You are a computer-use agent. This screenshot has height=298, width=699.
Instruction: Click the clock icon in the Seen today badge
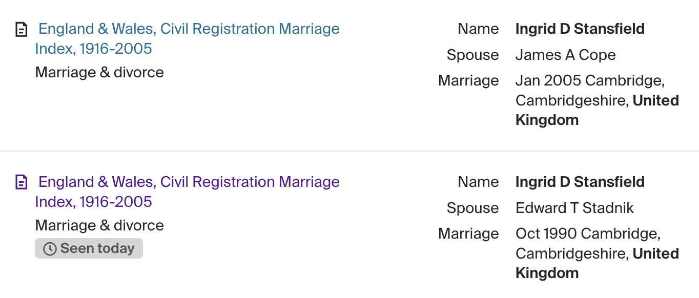coord(50,249)
